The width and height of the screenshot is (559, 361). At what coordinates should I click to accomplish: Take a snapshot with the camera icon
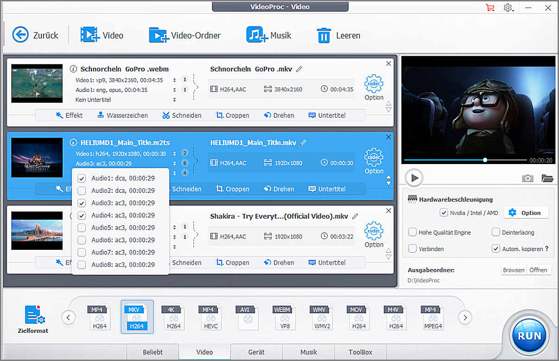(527, 178)
